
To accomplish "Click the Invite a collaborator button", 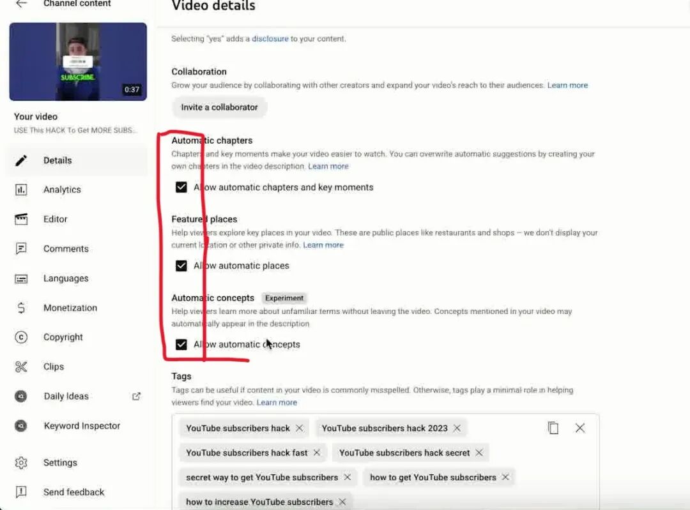I will point(219,107).
